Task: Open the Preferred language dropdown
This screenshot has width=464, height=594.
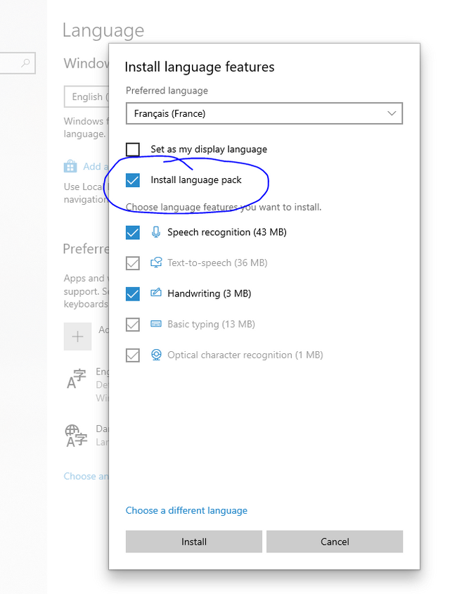Action: [x=264, y=113]
